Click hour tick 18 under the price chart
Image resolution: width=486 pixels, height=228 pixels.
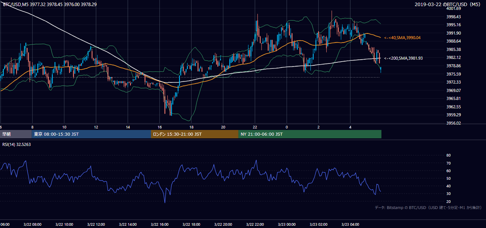click(x=191, y=127)
